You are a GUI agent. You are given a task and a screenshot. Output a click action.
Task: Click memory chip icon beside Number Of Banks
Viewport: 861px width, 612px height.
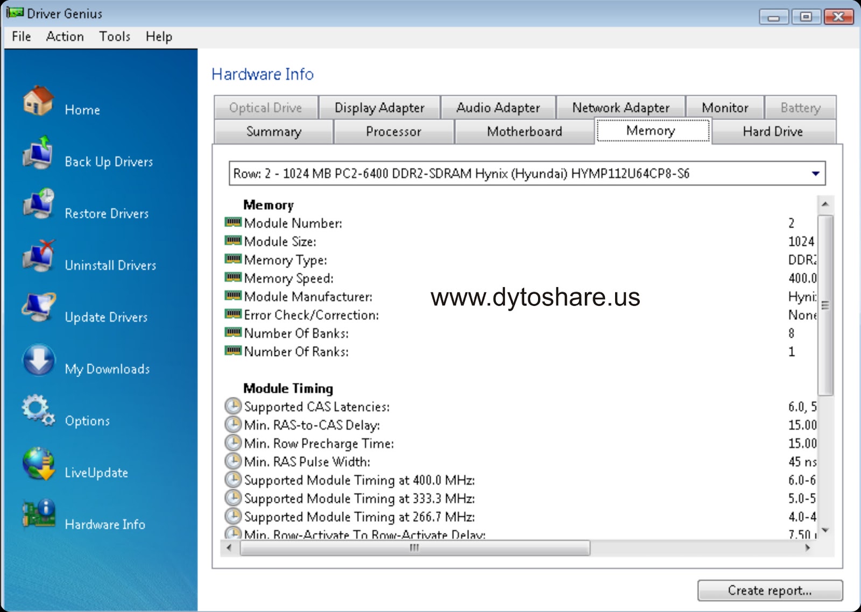pos(233,332)
